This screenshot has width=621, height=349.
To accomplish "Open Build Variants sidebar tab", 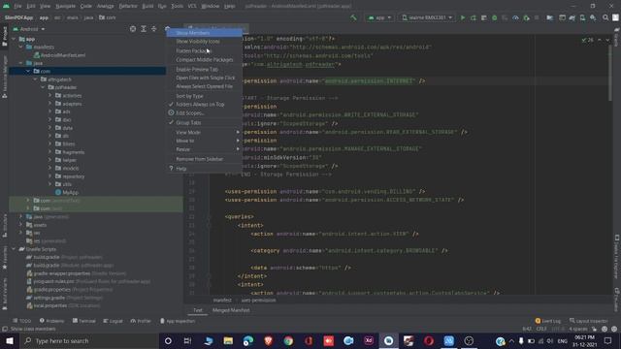I will [4, 294].
